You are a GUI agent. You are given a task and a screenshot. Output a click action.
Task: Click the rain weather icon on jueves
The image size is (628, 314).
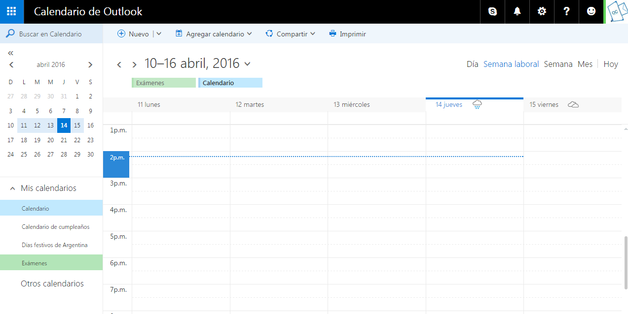coord(477,104)
